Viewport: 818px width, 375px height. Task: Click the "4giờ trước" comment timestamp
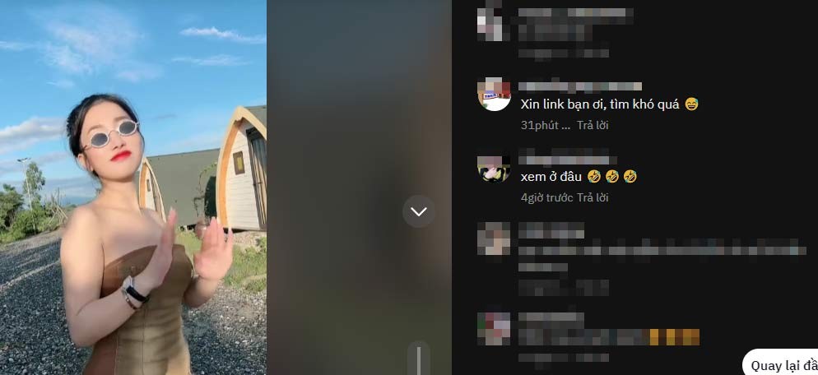tap(546, 197)
